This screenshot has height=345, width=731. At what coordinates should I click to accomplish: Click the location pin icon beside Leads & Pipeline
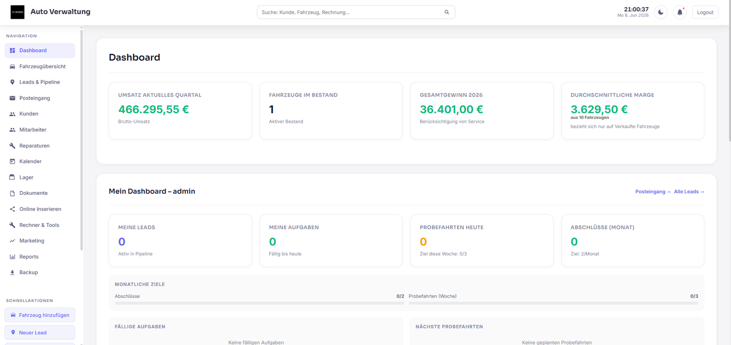12,82
